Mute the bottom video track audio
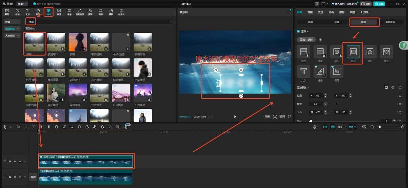Viewport: 408px width, 188px height. (x=20, y=177)
